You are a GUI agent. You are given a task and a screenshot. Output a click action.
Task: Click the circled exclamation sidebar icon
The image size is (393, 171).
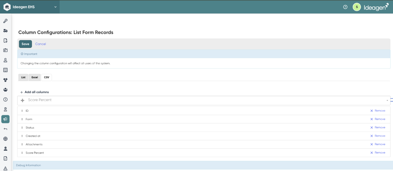click(x=5, y=99)
